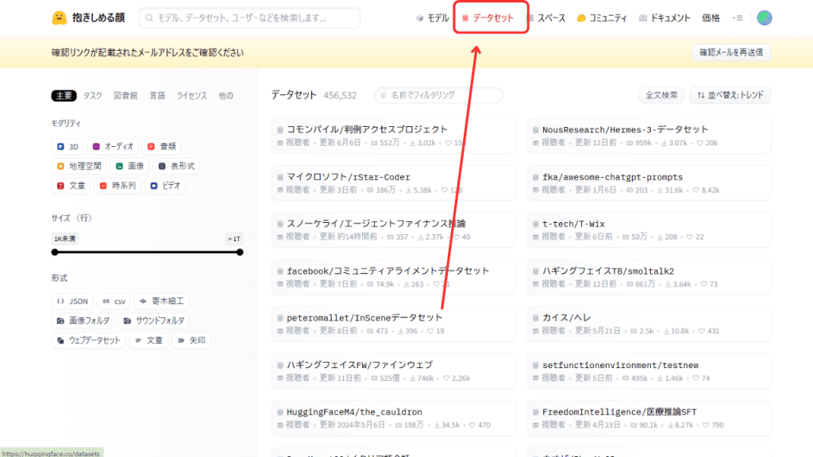Select the 書類 modality filter
Screen dimensions: 813x457
[x=162, y=147]
